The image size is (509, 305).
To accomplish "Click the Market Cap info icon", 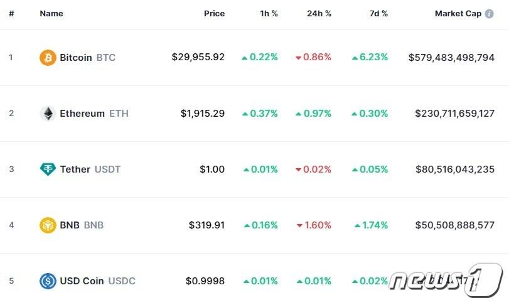I will click(x=489, y=14).
